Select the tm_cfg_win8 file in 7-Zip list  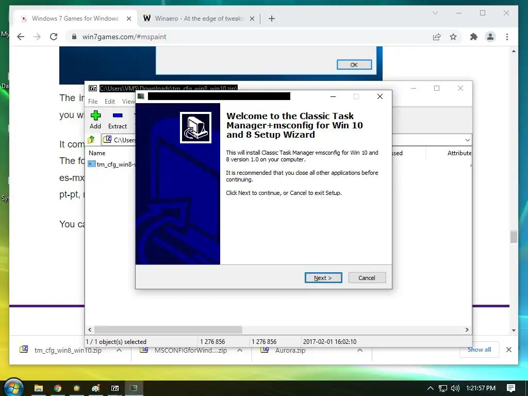tap(111, 164)
